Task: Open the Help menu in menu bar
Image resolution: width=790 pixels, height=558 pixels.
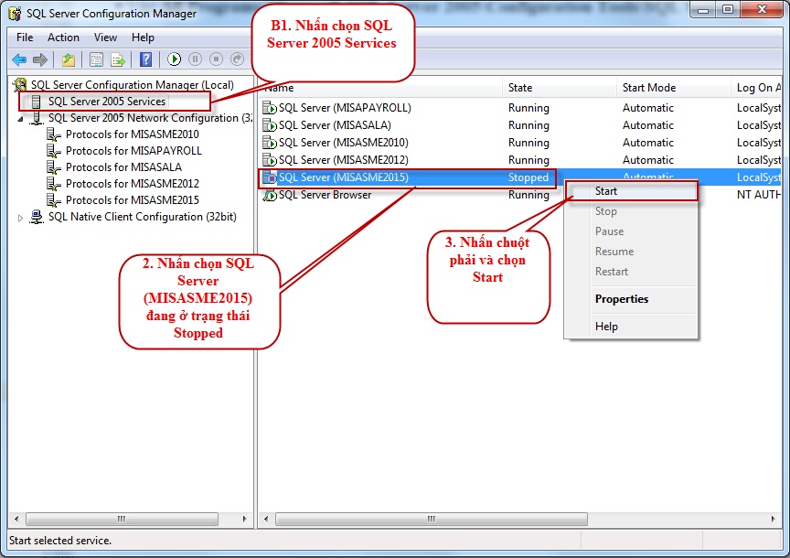Action: click(x=143, y=38)
